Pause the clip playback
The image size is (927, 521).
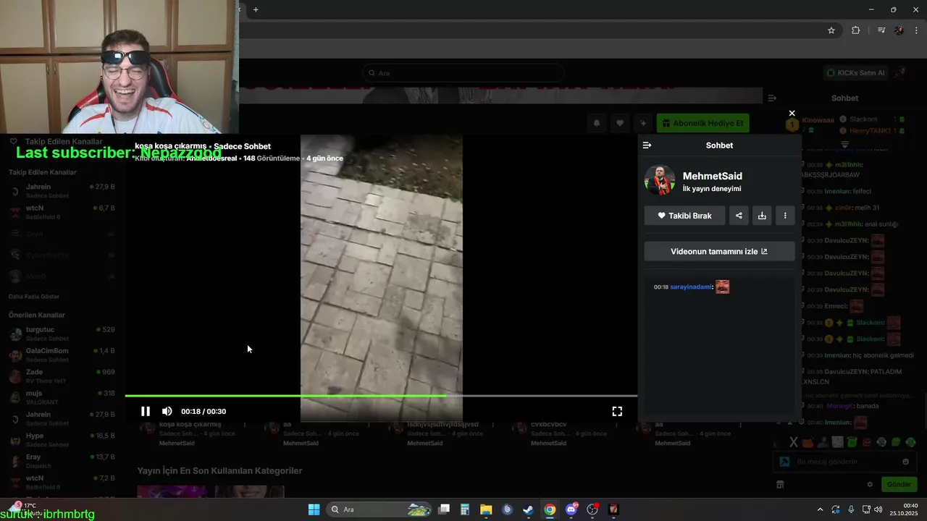coord(146,411)
